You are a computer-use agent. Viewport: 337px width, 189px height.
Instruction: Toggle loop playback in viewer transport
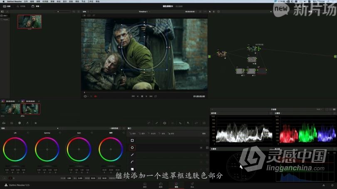click(156, 96)
